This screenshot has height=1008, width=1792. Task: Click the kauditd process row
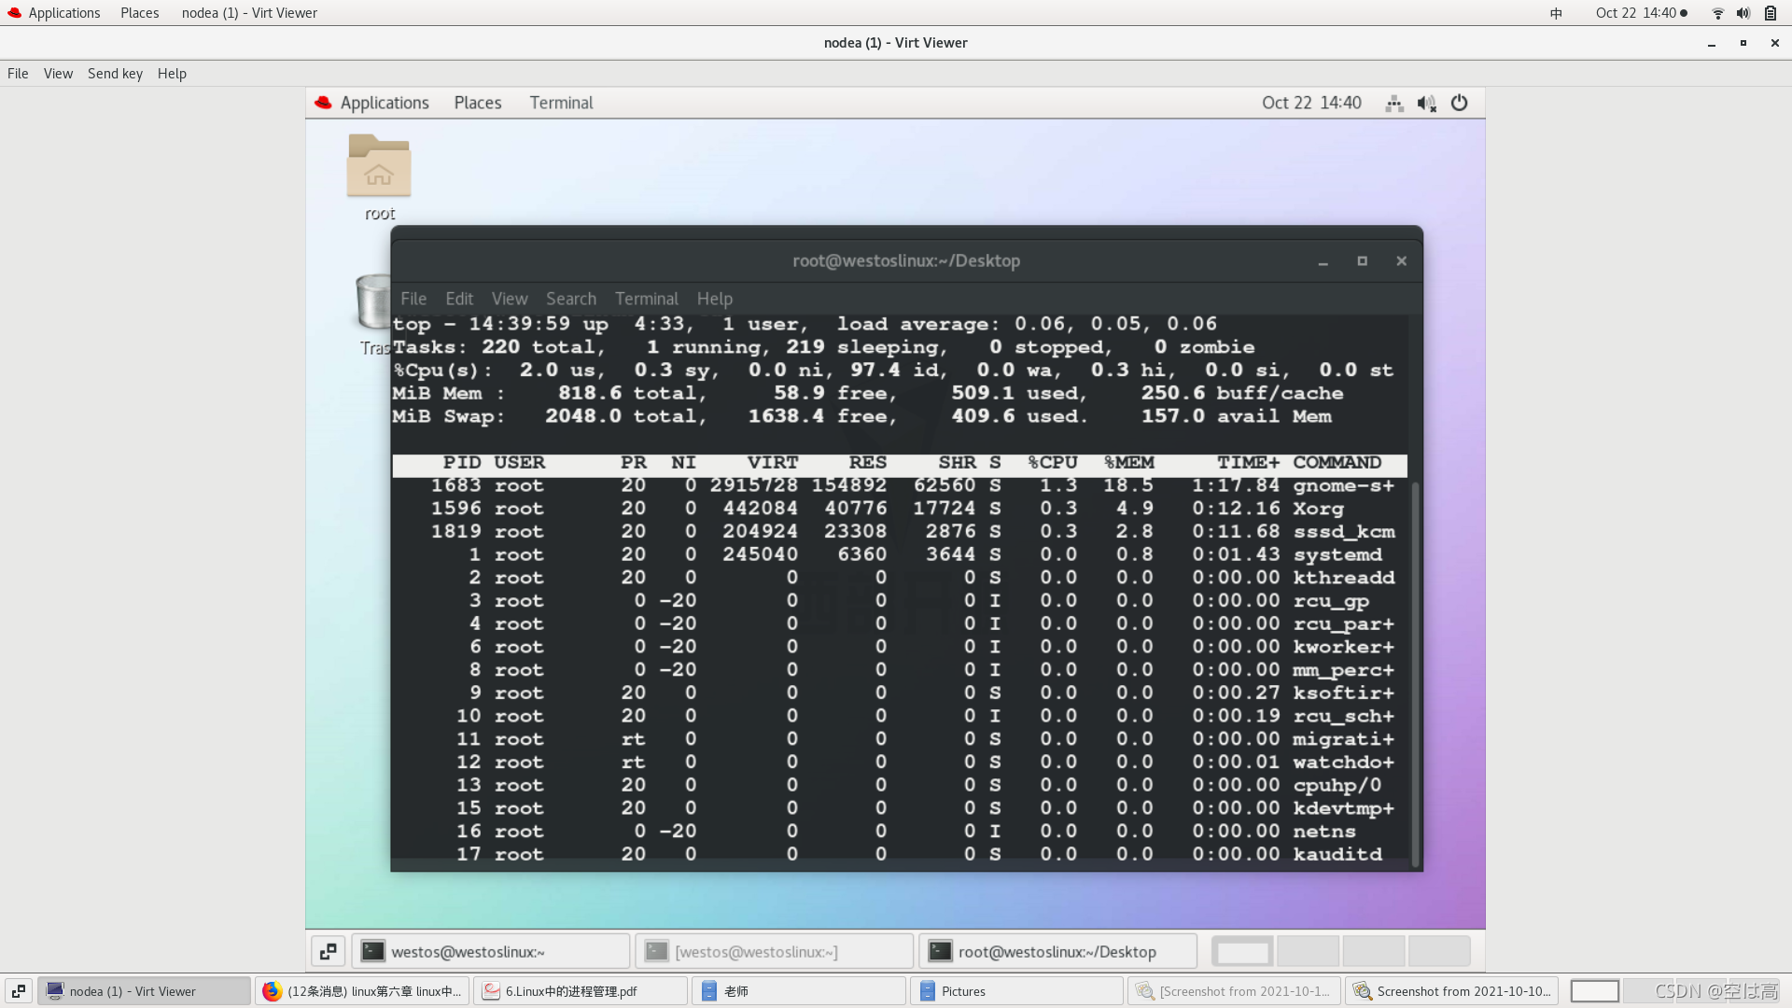point(900,854)
